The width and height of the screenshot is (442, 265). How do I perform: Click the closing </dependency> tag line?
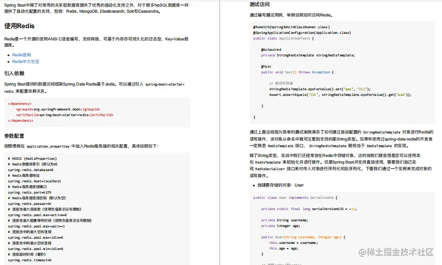coord(21,120)
